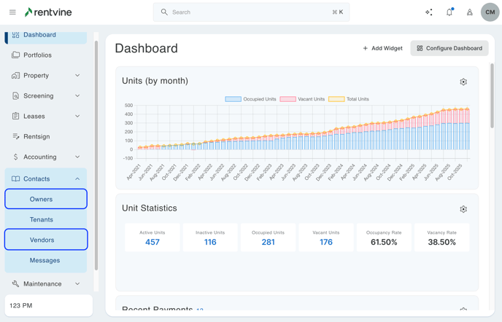Open Owners under Contacts
Image resolution: width=502 pixels, height=322 pixels.
[46, 199]
